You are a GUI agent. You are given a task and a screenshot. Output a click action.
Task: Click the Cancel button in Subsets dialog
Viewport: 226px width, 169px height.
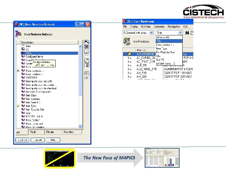point(38,140)
